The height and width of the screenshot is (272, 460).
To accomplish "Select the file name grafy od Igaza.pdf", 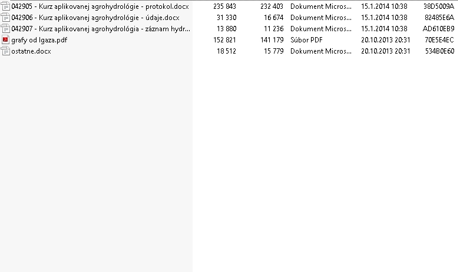I will [38, 40].
